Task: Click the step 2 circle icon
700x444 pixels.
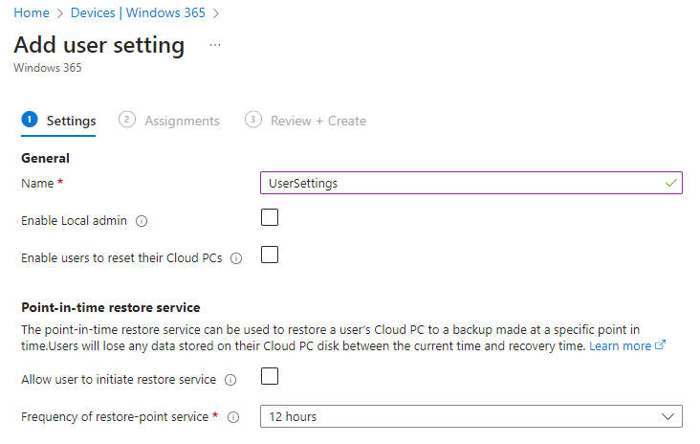Action: [x=126, y=120]
